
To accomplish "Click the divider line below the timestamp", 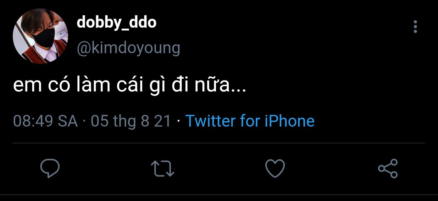I will [219, 143].
